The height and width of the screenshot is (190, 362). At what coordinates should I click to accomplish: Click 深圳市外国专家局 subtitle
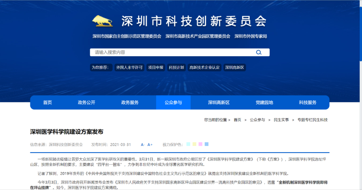251,36
